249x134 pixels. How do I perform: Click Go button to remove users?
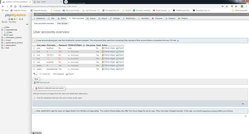[243, 104]
